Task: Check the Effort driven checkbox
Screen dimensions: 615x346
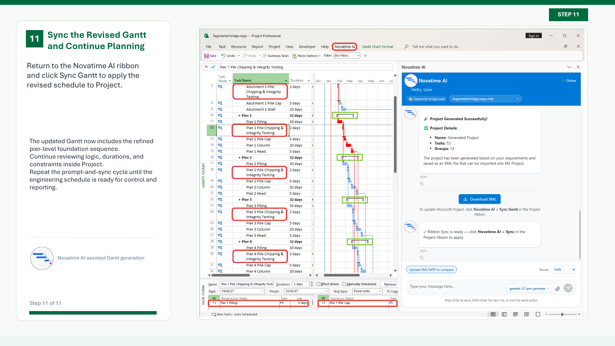Action: pos(318,284)
